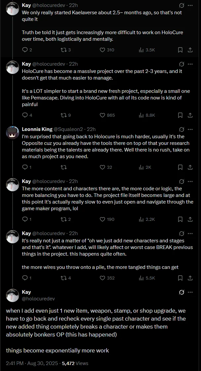
Task: Like the tweet with 865 likes
Action: (103, 115)
